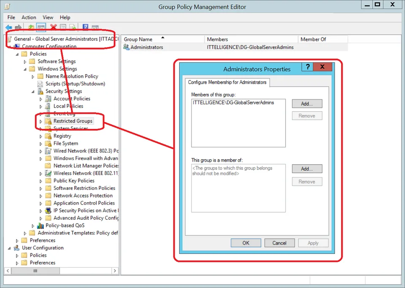Viewport: 405px width, 288px height.
Task: Click the Computer Configuration tree icon
Action: 16,46
